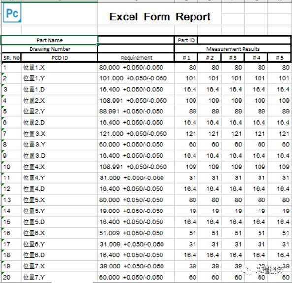The width and height of the screenshot is (292, 283).
Task: Click the PC-DMIS logo image
Action: 12,13
